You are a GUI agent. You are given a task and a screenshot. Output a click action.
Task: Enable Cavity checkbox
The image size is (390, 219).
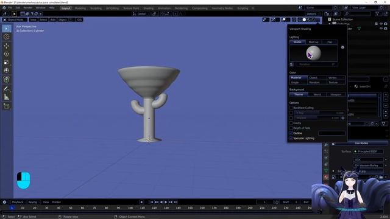291,123
